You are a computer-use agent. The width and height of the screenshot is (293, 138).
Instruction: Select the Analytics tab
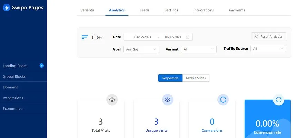pyautogui.click(x=117, y=10)
